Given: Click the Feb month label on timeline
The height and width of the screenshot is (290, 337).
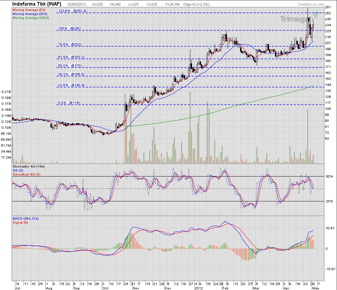Looking at the screenshot, I should pos(225,288).
